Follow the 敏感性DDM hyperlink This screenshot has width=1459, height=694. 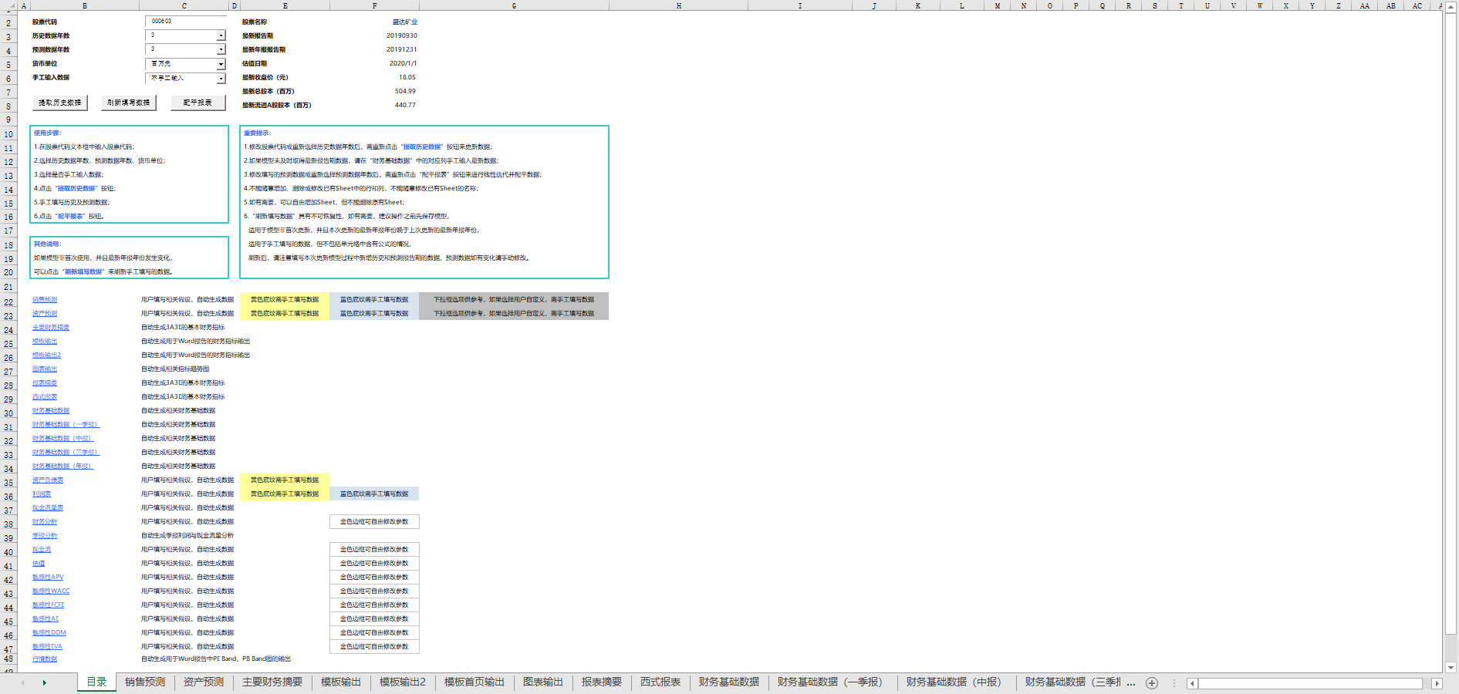coord(49,633)
